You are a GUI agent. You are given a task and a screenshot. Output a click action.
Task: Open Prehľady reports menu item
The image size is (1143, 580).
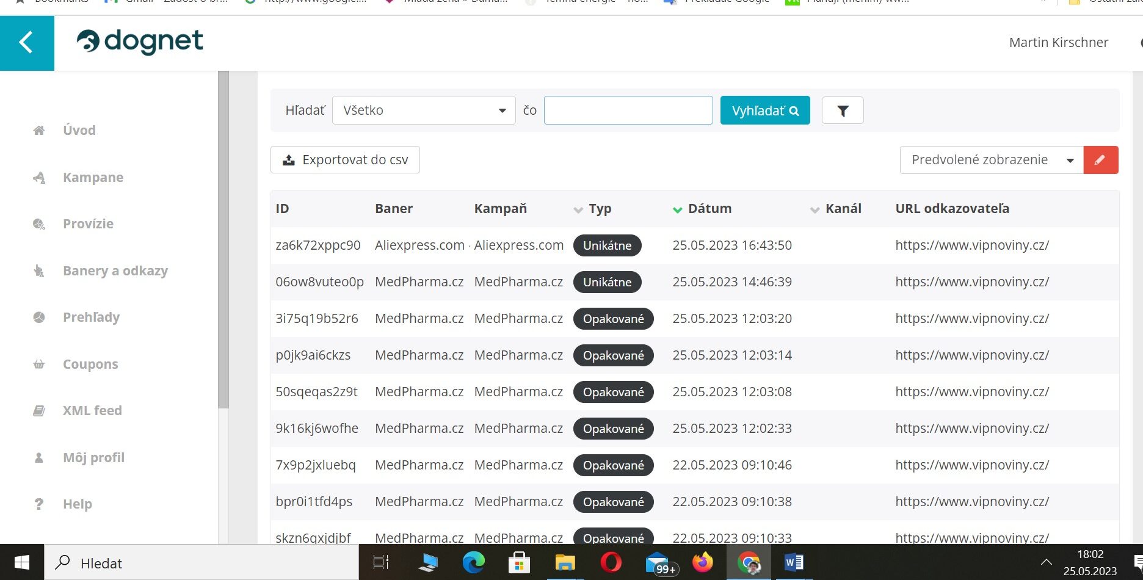91,317
